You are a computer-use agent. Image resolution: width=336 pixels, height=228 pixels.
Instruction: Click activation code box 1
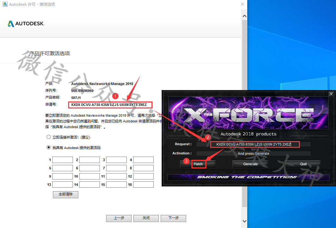[x=62, y=160]
